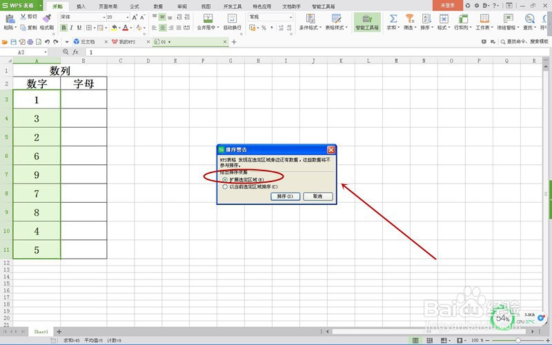The width and height of the screenshot is (552, 345).
Task: Switch to the 审阅 (Review) tab
Action: click(x=182, y=6)
